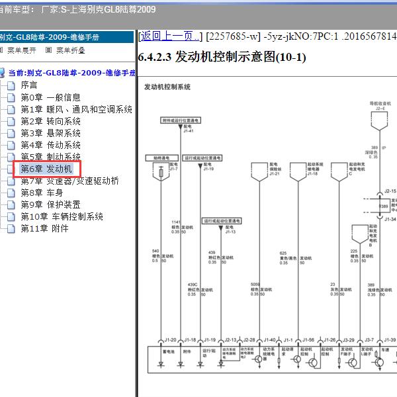Click the 6.4.2.3 发动机控制示意图 heading
This screenshot has width=397, height=397.
(x=222, y=58)
